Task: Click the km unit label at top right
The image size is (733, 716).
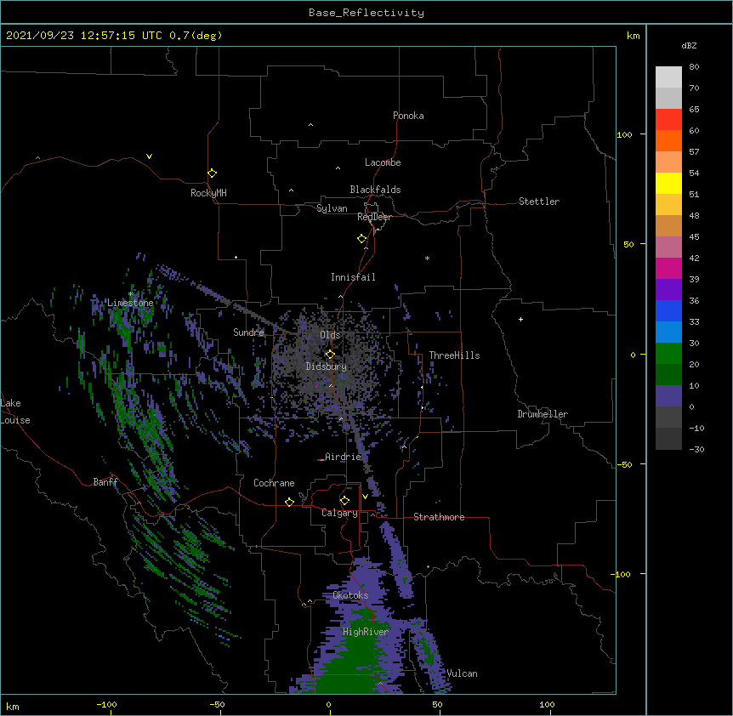Action: click(633, 36)
